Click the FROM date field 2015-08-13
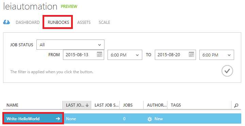 [x=83, y=55]
